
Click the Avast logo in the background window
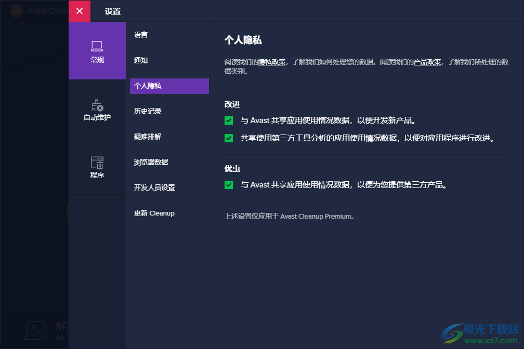point(17,11)
